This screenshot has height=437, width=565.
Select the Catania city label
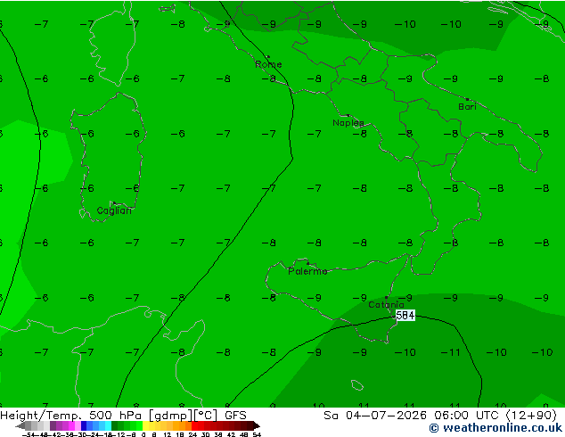coord(386,305)
